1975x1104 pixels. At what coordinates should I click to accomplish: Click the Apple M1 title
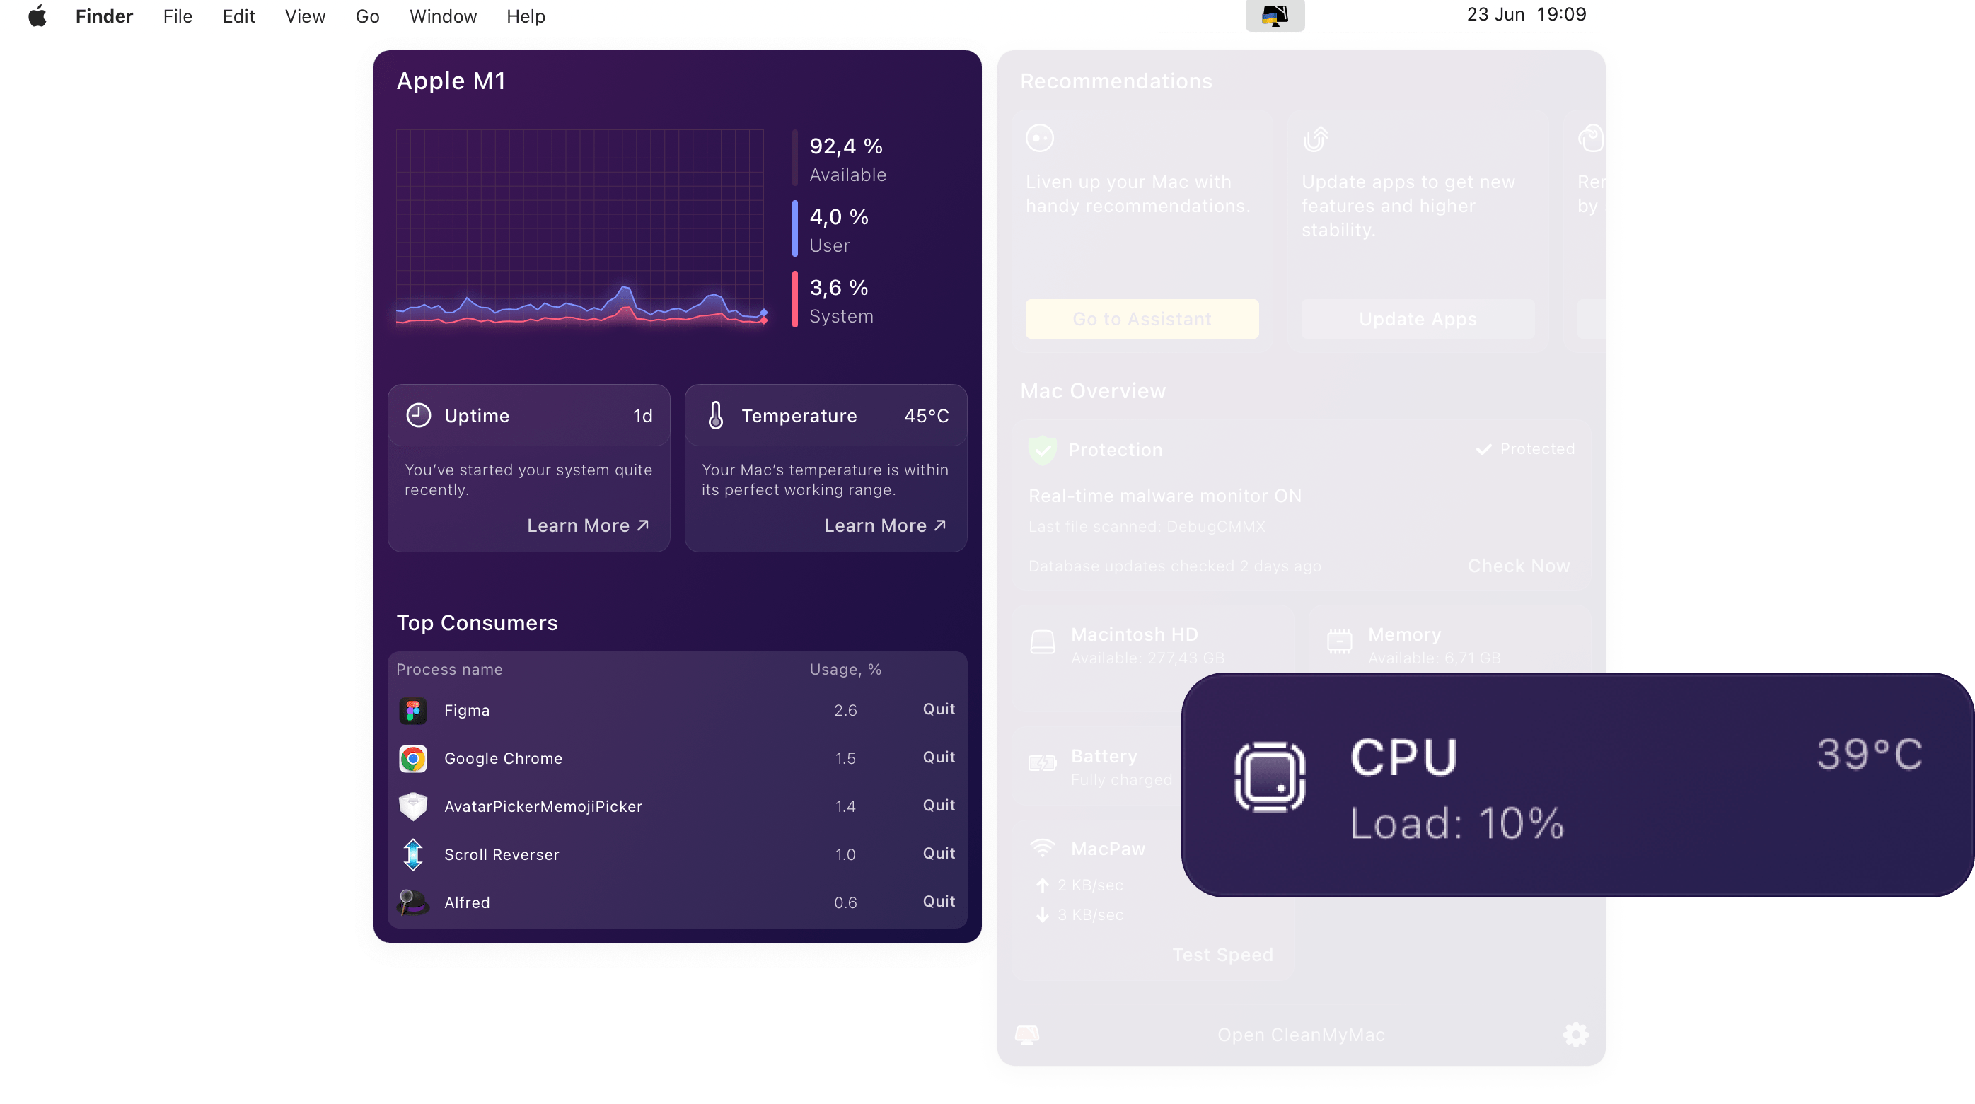[451, 81]
